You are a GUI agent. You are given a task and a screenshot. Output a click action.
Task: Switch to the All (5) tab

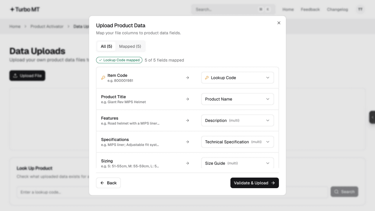point(106,46)
